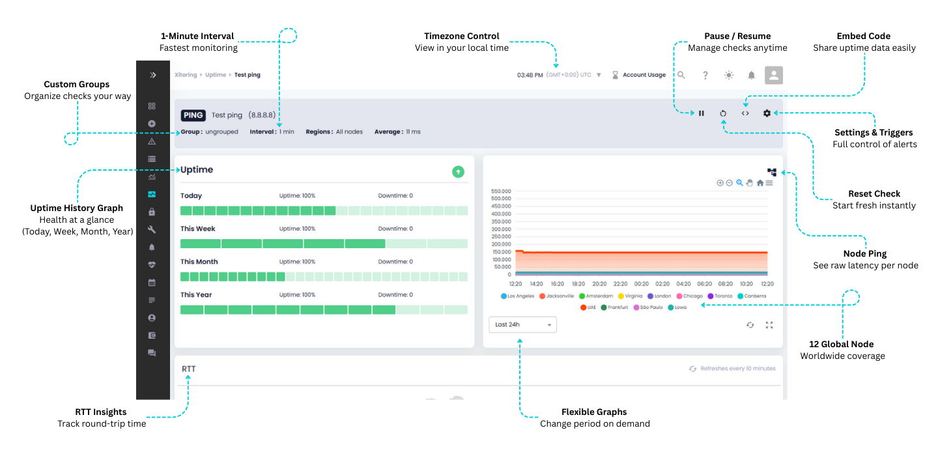This screenshot has height=456, width=938.
Task: Open the wrench icon in sidebar
Action: coord(152,229)
